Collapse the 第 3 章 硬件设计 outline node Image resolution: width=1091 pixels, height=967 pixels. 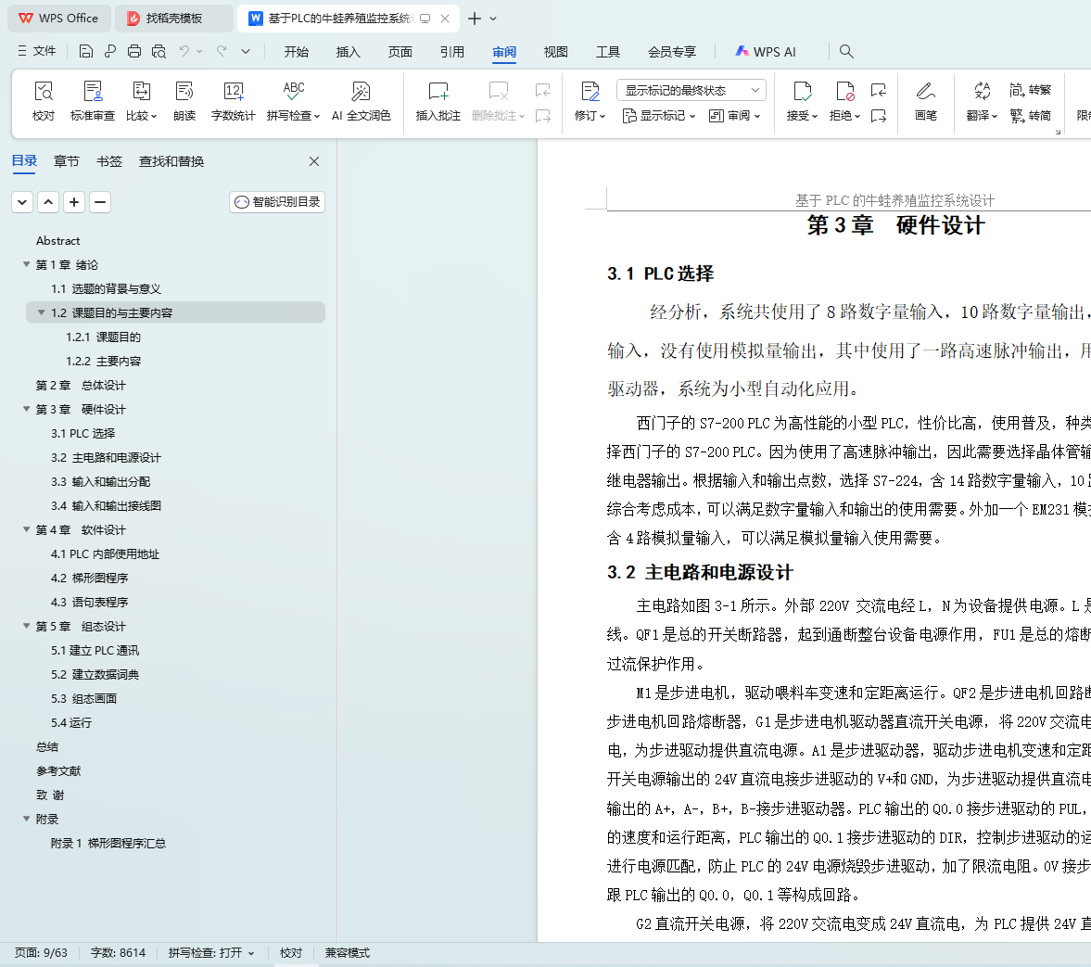click(27, 409)
